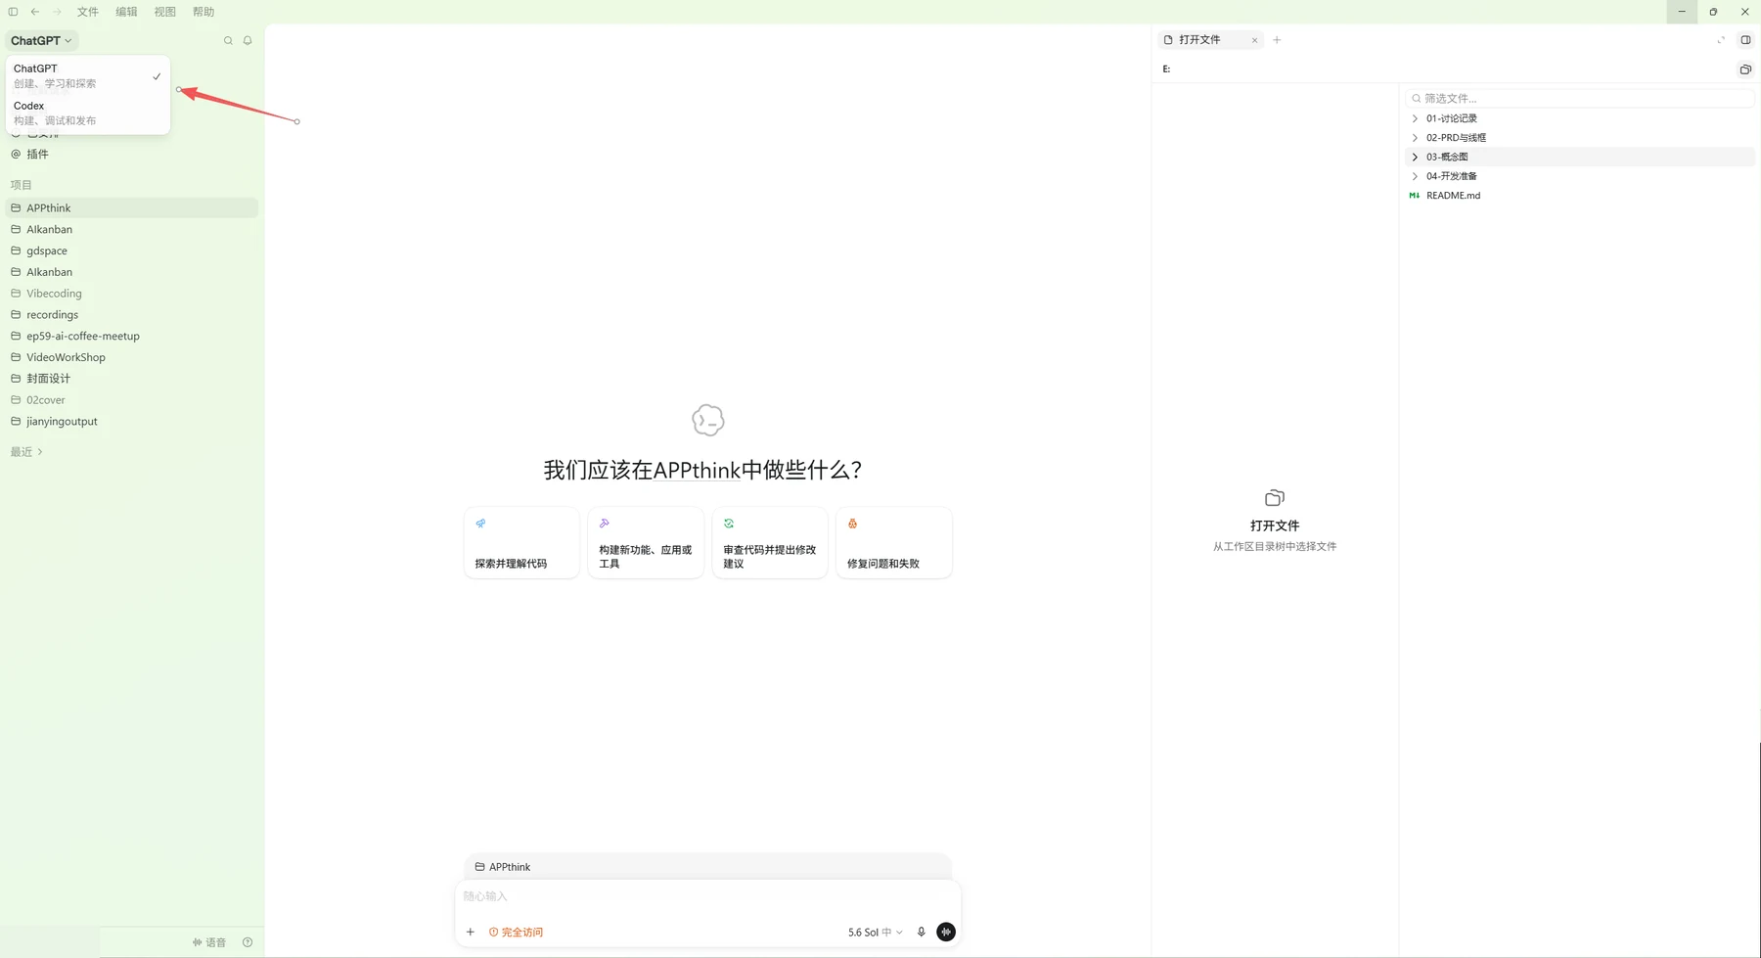
Task: Go back with the left arrow
Action: 35,12
